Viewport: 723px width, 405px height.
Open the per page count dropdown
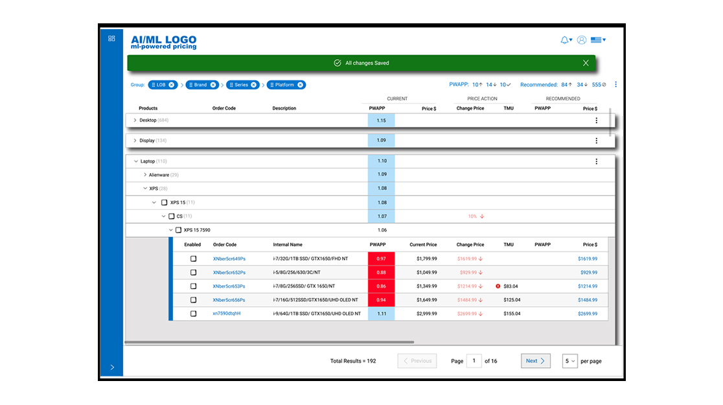click(x=570, y=361)
